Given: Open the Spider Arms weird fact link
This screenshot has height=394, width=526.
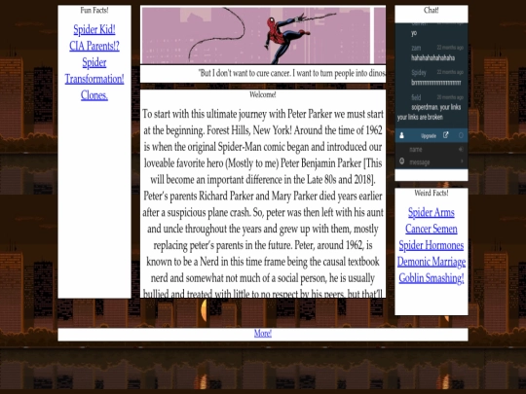Looking at the screenshot, I should coord(432,212).
